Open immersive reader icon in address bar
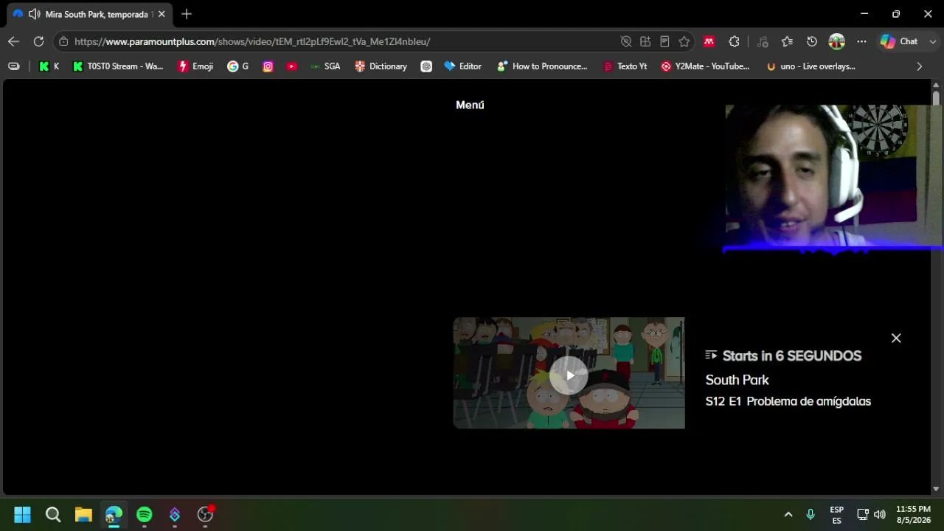 664,41
